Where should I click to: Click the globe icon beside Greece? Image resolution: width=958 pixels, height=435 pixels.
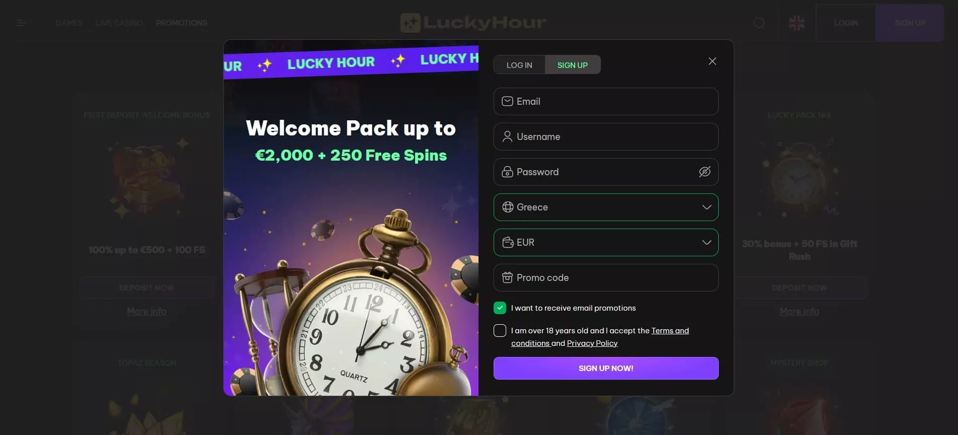tap(508, 207)
